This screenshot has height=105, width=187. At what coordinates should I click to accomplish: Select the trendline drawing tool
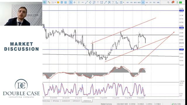click(x=86, y=2)
